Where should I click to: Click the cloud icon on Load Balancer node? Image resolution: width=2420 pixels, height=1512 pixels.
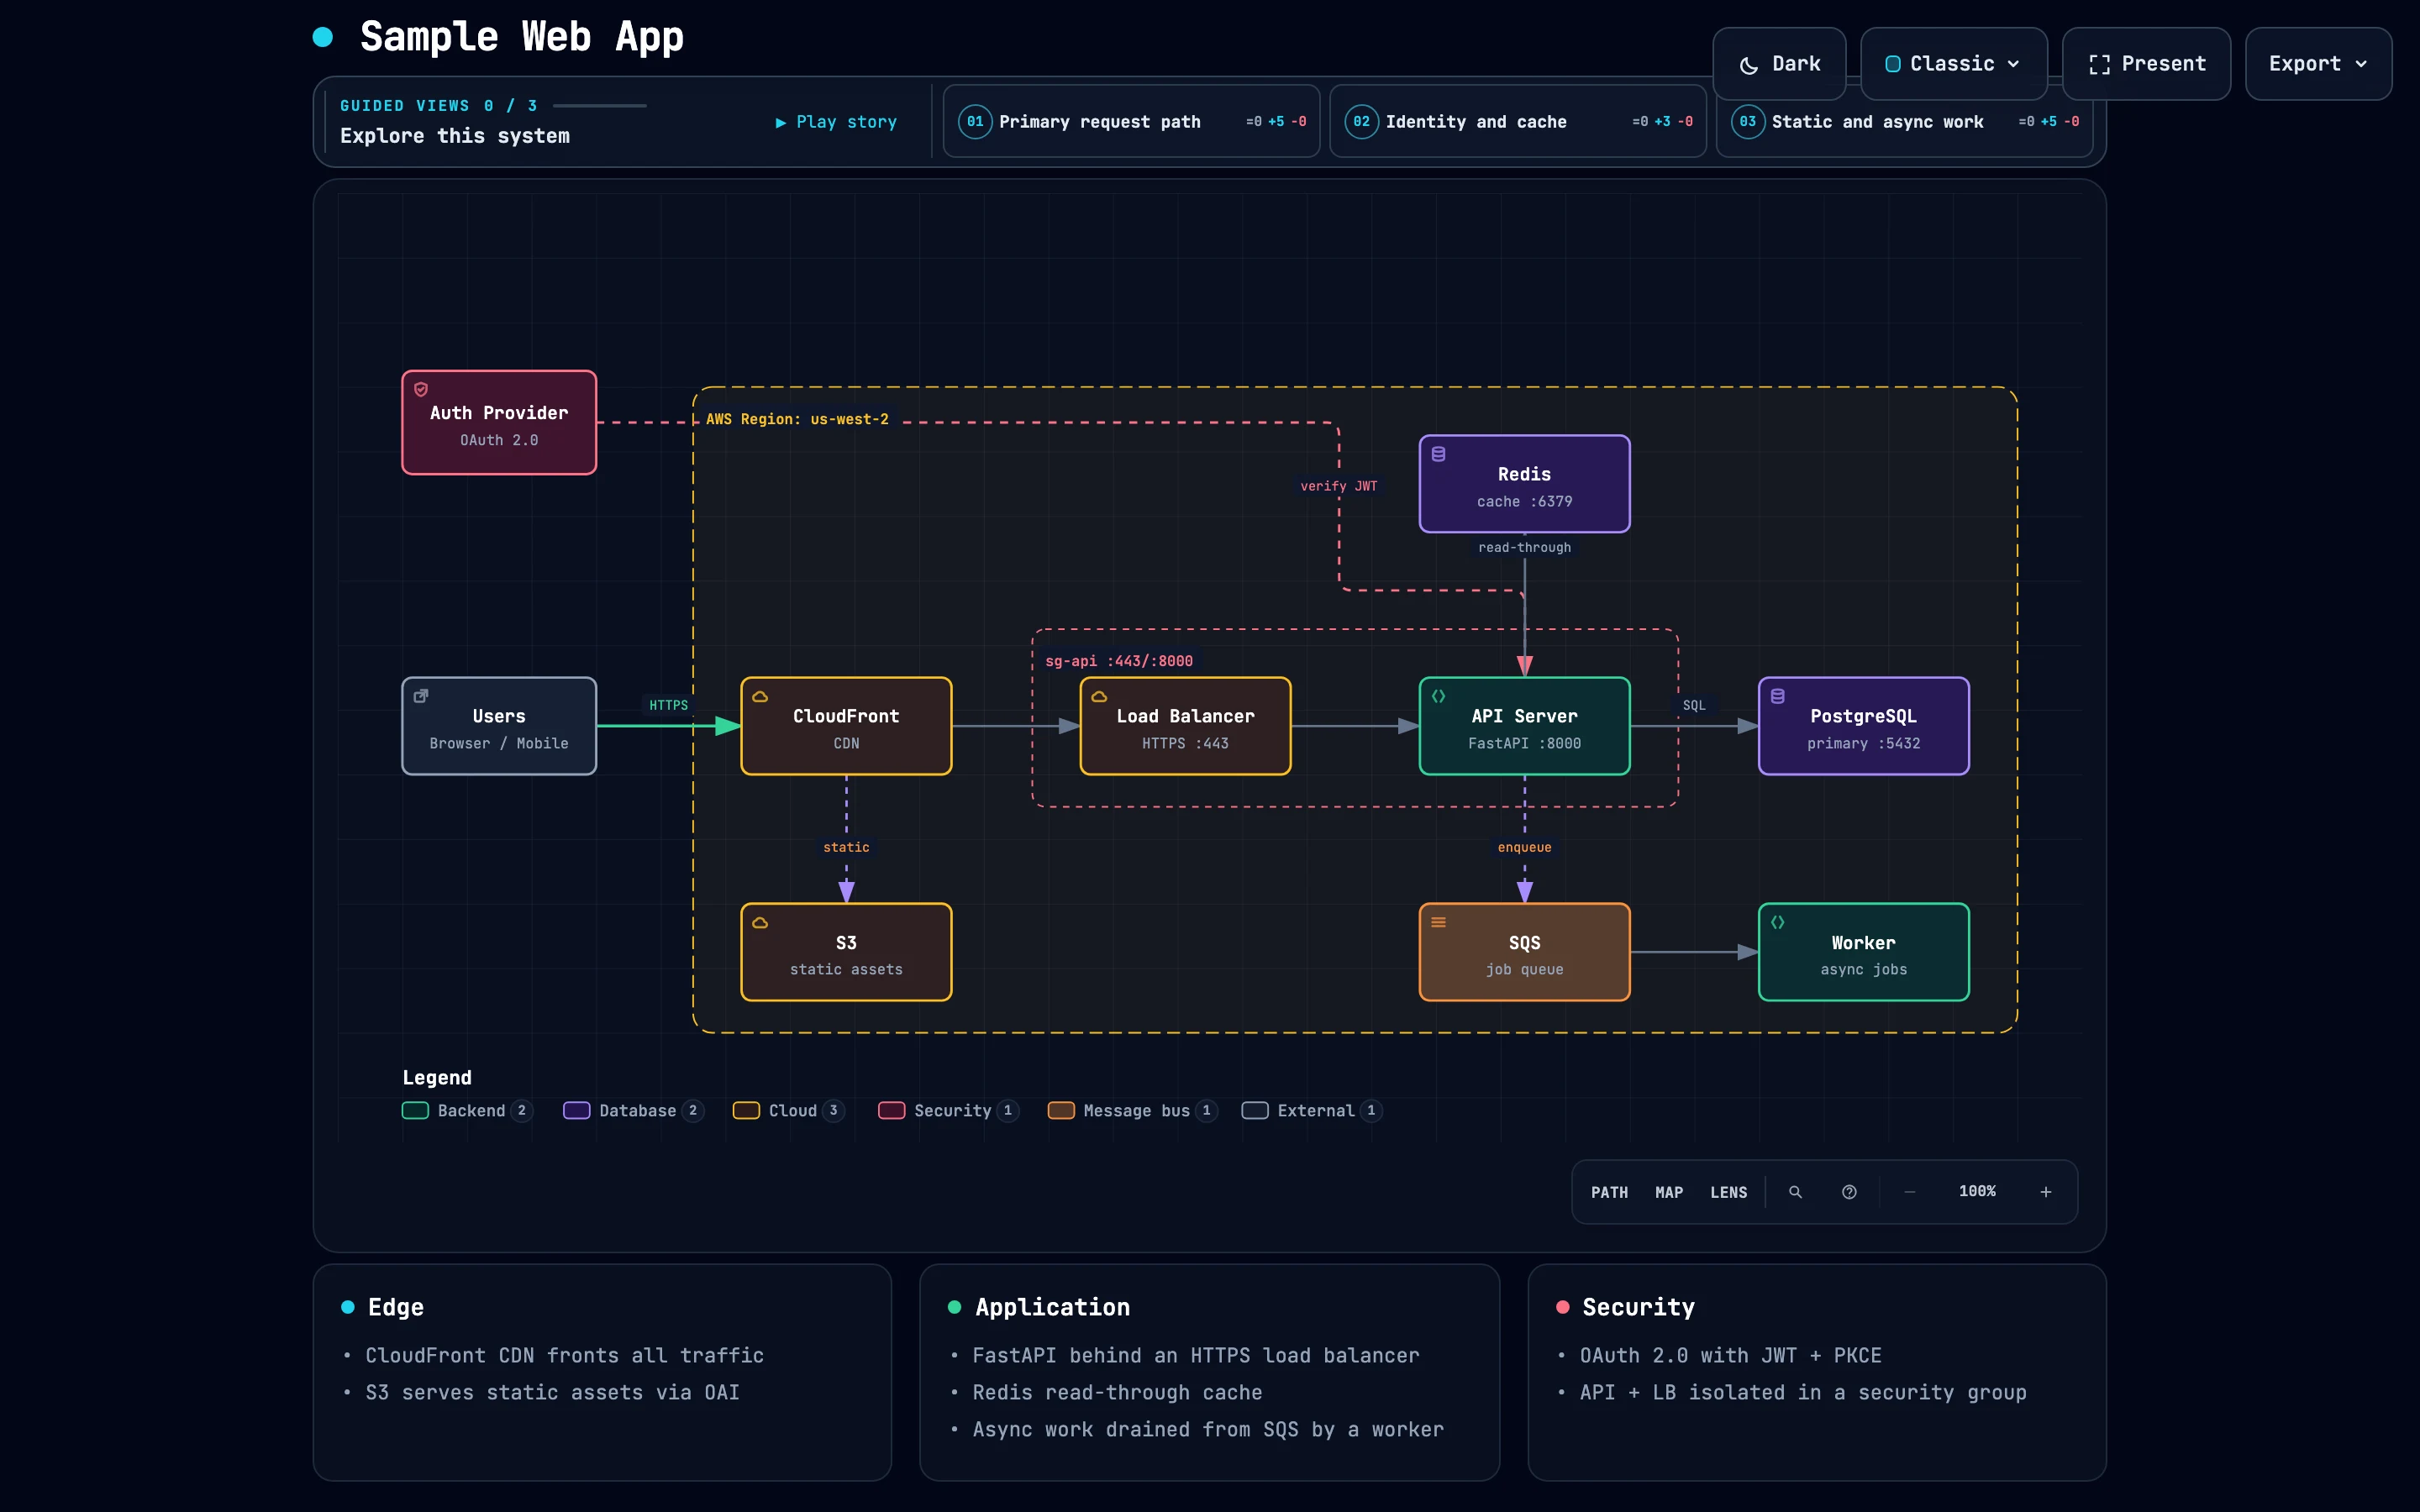1099,696
